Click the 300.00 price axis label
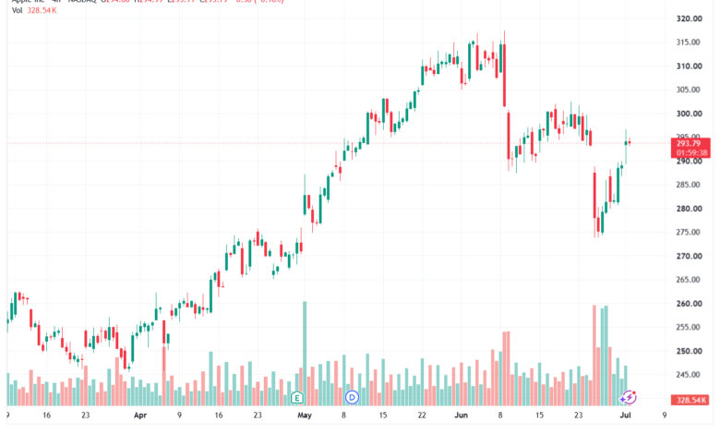This screenshot has height=434, width=720. pos(690,114)
